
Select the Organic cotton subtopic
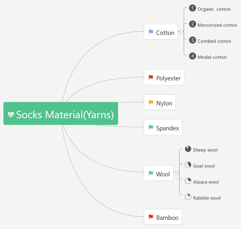[214, 9]
